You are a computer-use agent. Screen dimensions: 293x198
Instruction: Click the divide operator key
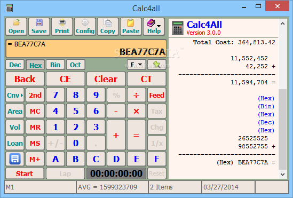click(137, 95)
